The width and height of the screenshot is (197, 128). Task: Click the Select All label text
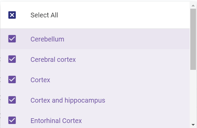tap(44, 15)
